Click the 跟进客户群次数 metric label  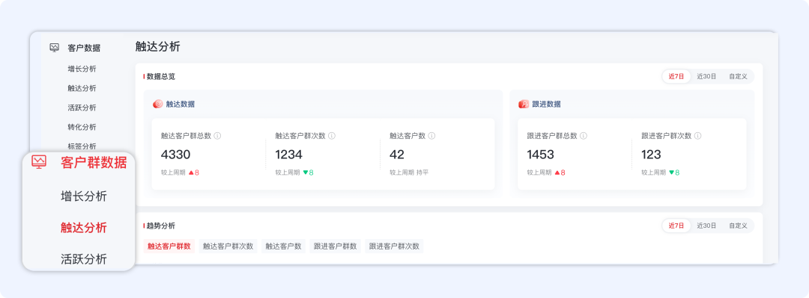(666, 136)
